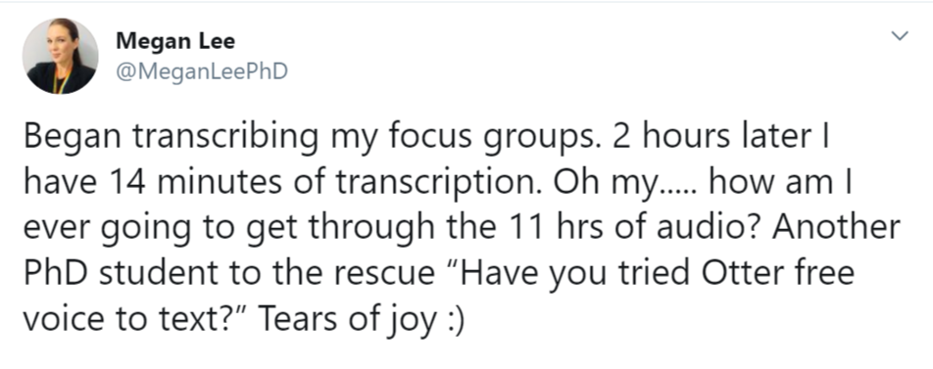Click the word 'Another' ending the third line
Screen dimensions: 933x369
point(835,228)
